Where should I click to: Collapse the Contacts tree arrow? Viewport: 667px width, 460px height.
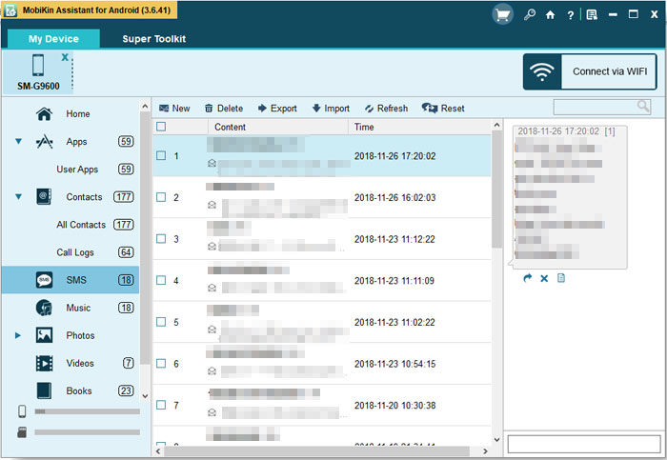pyautogui.click(x=18, y=196)
